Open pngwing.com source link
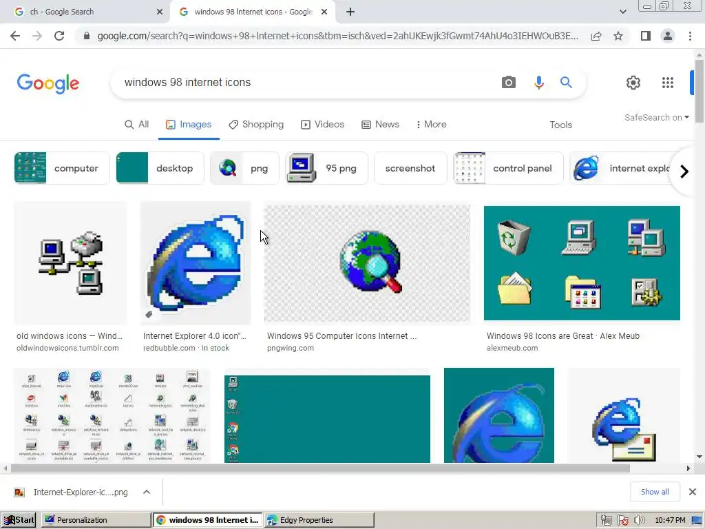The image size is (705, 529). (291, 348)
